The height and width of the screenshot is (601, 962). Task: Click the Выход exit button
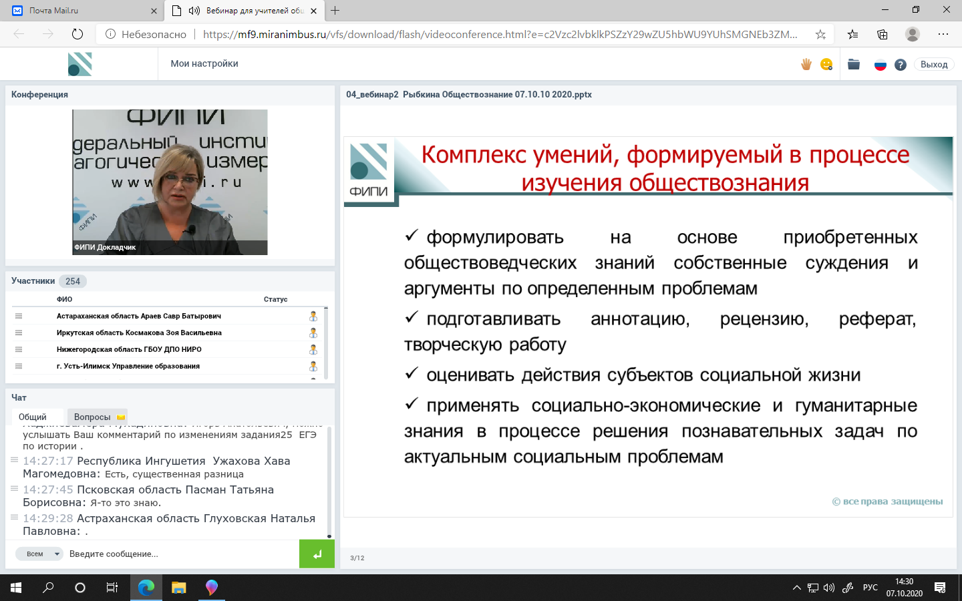click(934, 65)
